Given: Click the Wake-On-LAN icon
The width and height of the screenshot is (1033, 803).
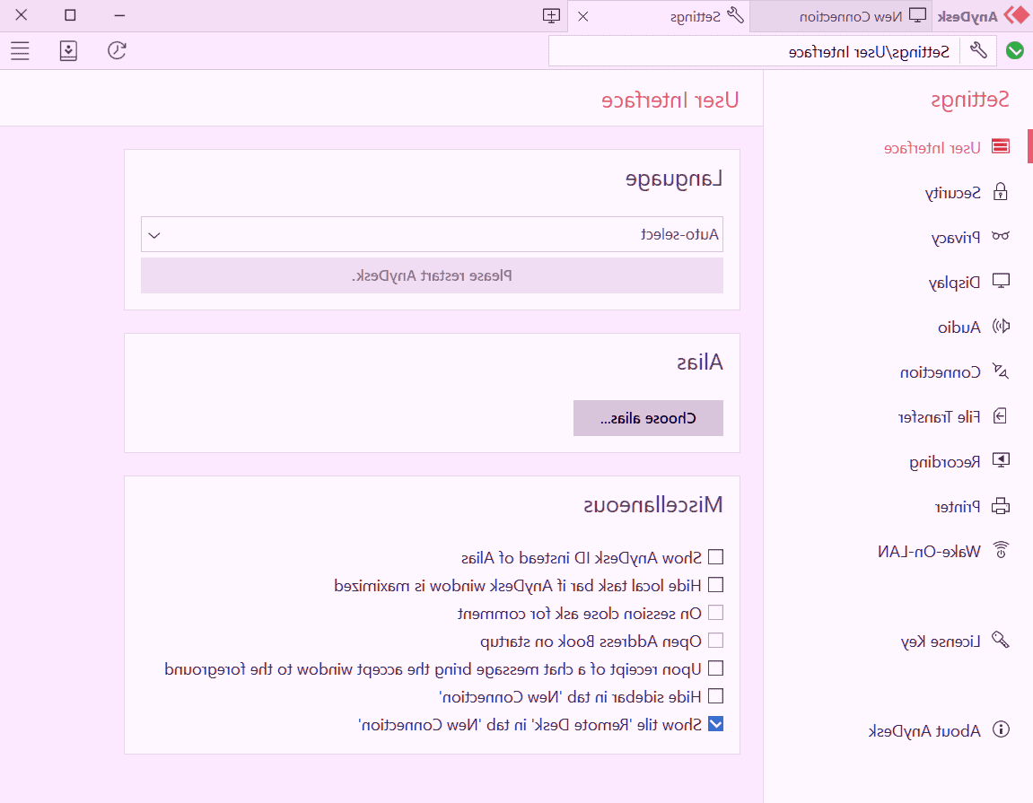Looking at the screenshot, I should pyautogui.click(x=1001, y=550).
